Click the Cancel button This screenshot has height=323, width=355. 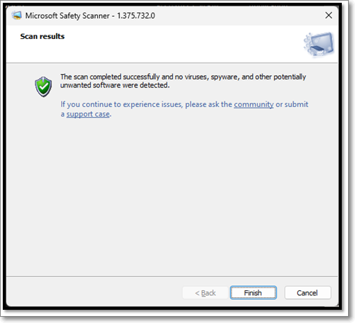[307, 292]
